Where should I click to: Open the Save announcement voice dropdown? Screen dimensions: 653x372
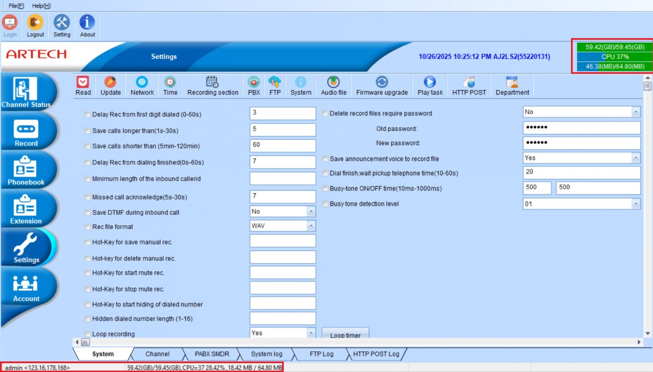[x=635, y=157]
